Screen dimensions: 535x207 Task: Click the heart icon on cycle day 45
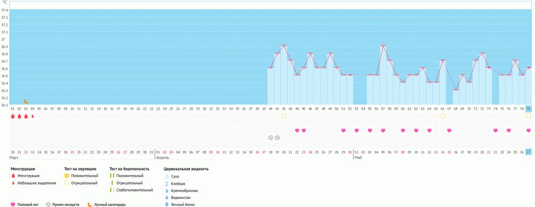point(304,131)
